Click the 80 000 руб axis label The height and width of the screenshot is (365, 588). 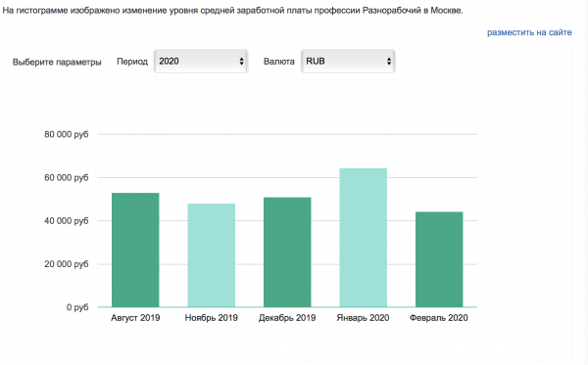[x=67, y=134]
